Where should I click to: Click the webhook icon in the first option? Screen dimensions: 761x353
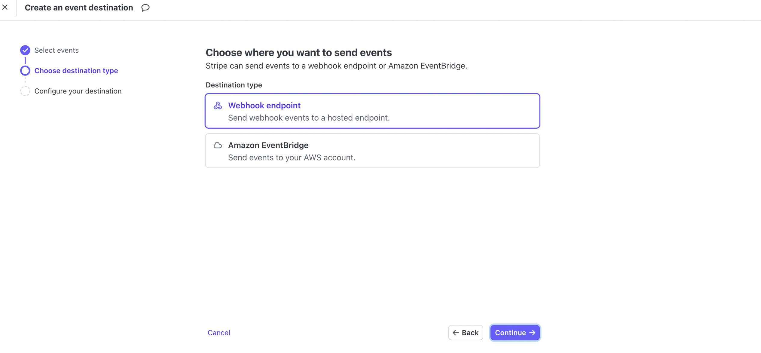click(218, 106)
